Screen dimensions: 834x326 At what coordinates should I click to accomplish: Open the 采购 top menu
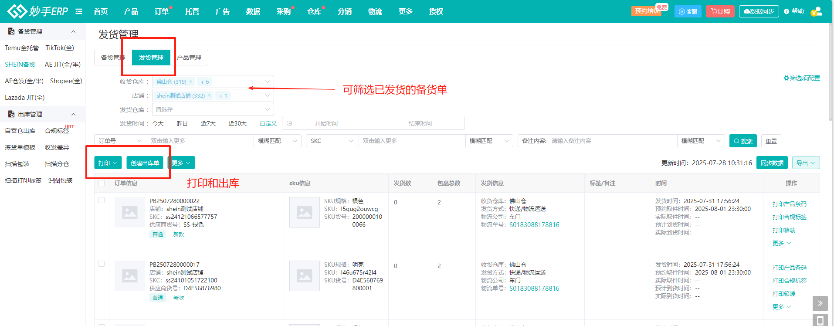(284, 11)
